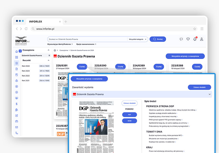Viewport: 219px width, 153px height.
Task: Reload the page with the browser refresh icon
Action: (26, 29)
